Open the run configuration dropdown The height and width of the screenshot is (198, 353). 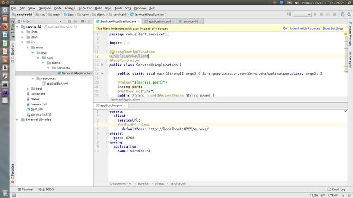coord(302,15)
